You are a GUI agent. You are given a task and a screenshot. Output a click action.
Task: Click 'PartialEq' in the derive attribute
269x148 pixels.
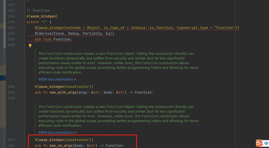[92, 34]
